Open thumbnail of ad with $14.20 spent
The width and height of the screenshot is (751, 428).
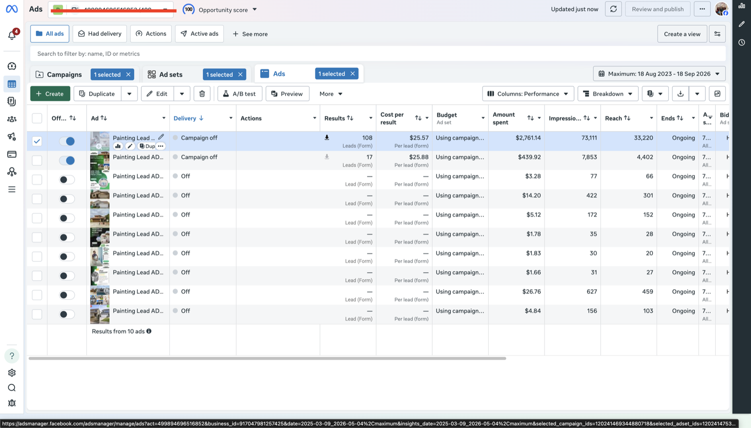coord(100,199)
